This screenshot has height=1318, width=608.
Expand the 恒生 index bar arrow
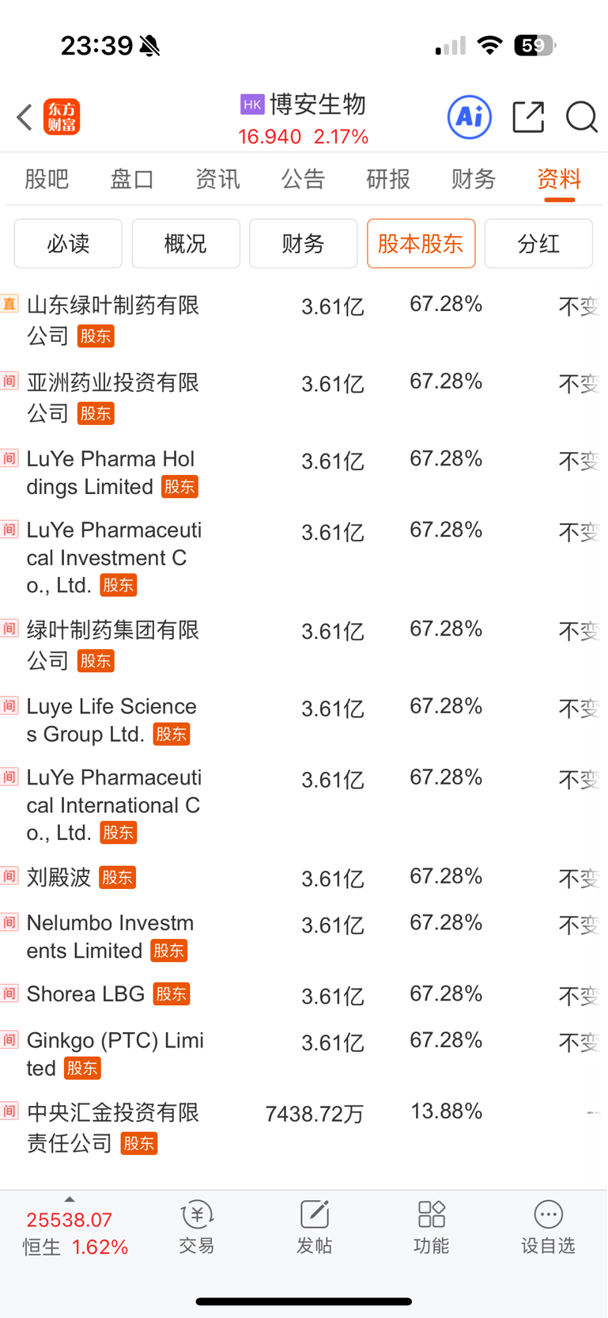pyautogui.click(x=70, y=1199)
